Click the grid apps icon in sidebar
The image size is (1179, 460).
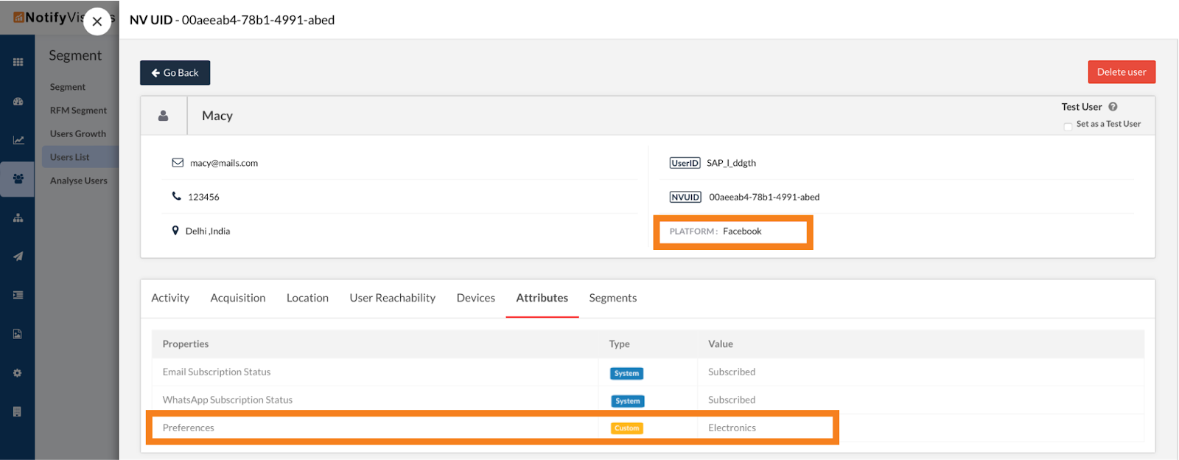pyautogui.click(x=18, y=63)
